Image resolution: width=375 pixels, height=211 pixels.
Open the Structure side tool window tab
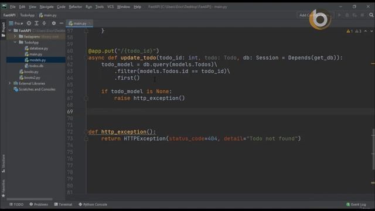pyautogui.click(x=3, y=164)
